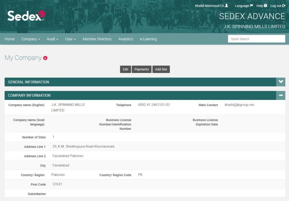289x201 pixels.
Task: Focus the Quick Search field
Action: click(256, 39)
